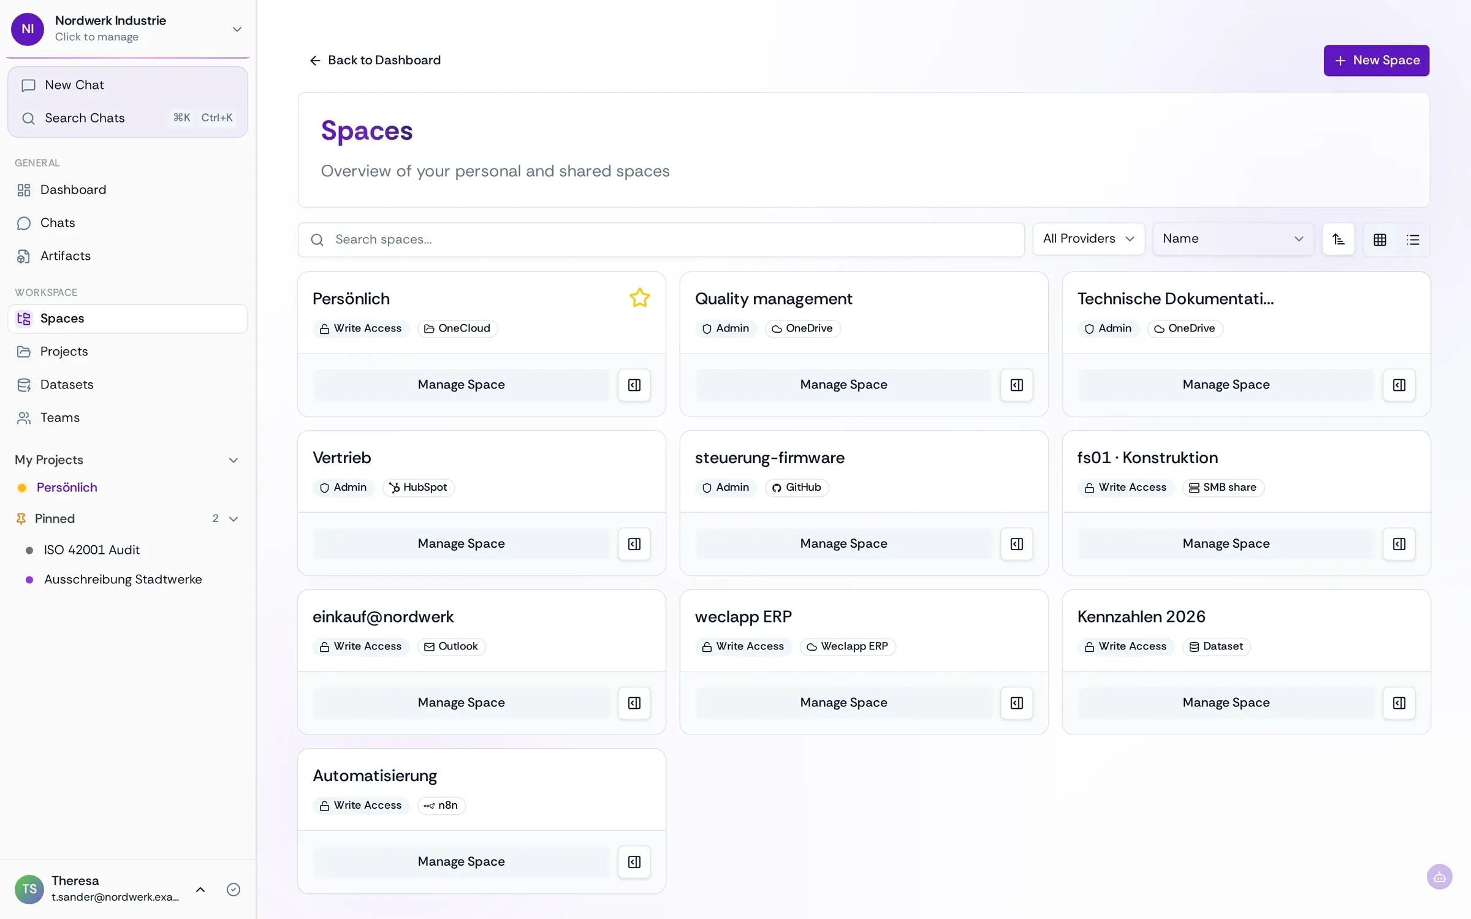Open Chats in sidebar
Screen dimensions: 1471x919
[127, 223]
